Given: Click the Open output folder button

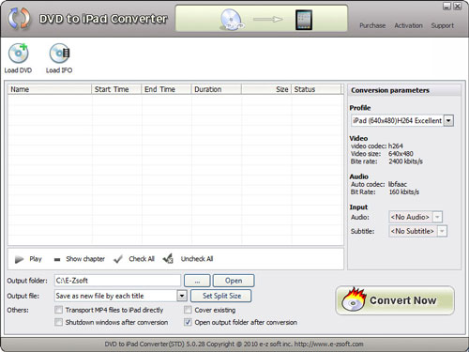Looking at the screenshot, I should (x=234, y=281).
